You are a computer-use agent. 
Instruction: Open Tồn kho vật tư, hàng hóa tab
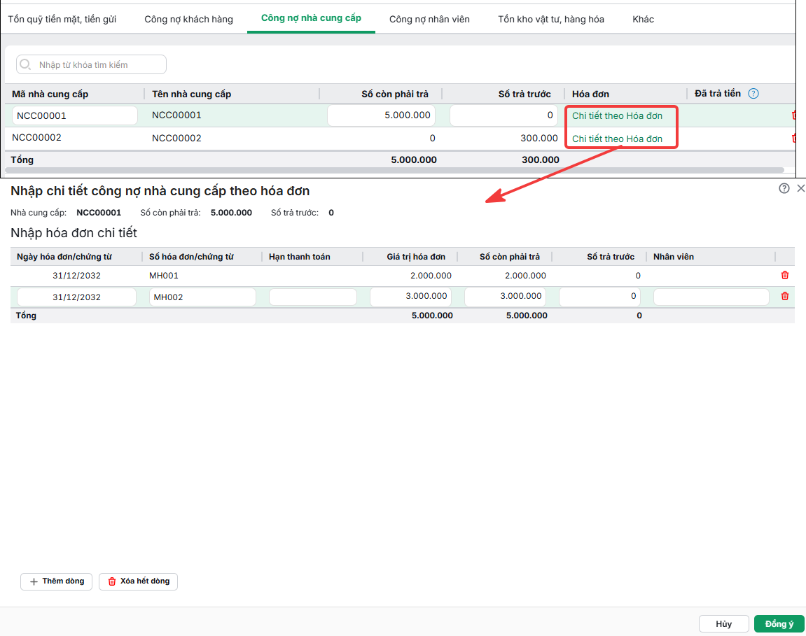(x=551, y=20)
